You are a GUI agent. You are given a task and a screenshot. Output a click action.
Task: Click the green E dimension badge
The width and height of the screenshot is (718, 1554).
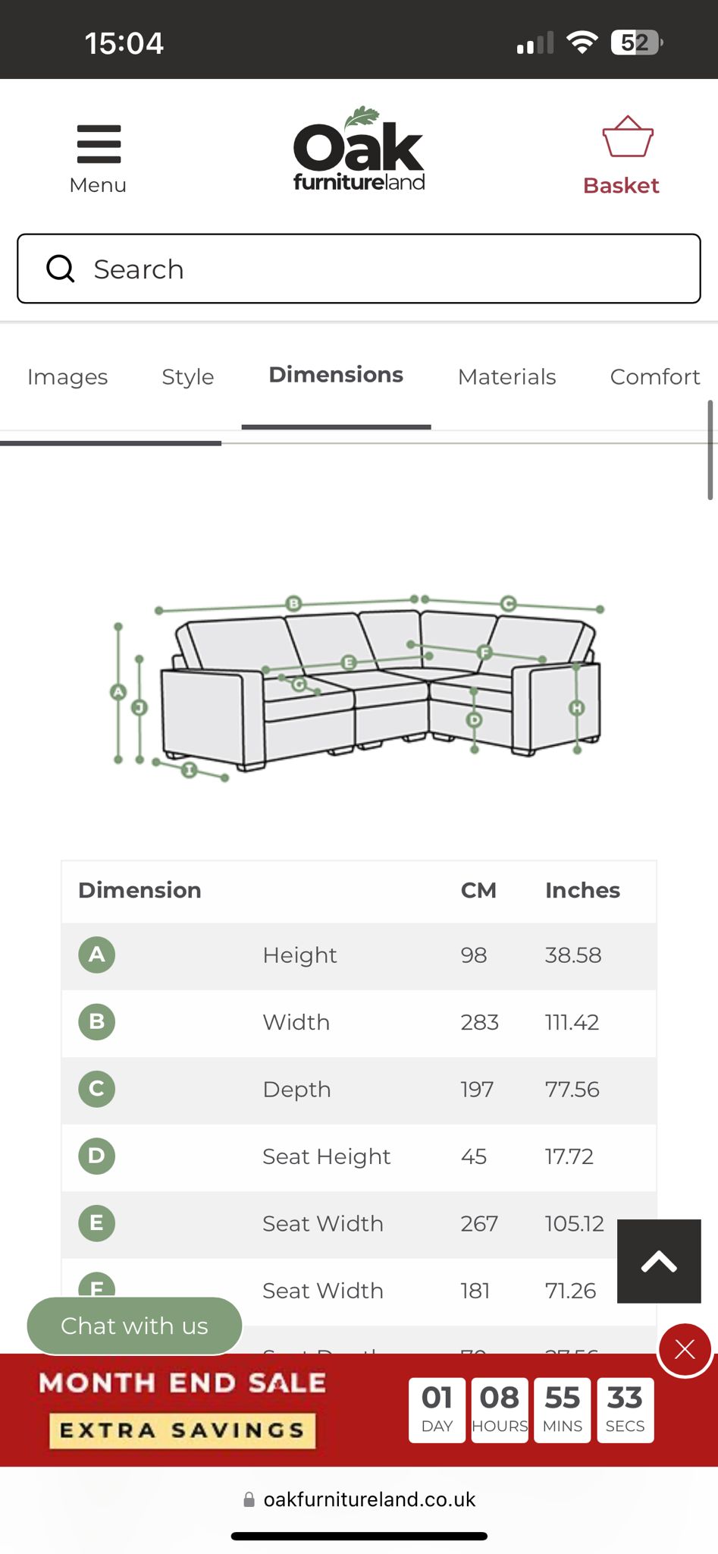(x=97, y=1223)
